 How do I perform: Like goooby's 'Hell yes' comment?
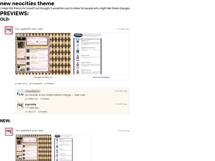click(x=30, y=112)
